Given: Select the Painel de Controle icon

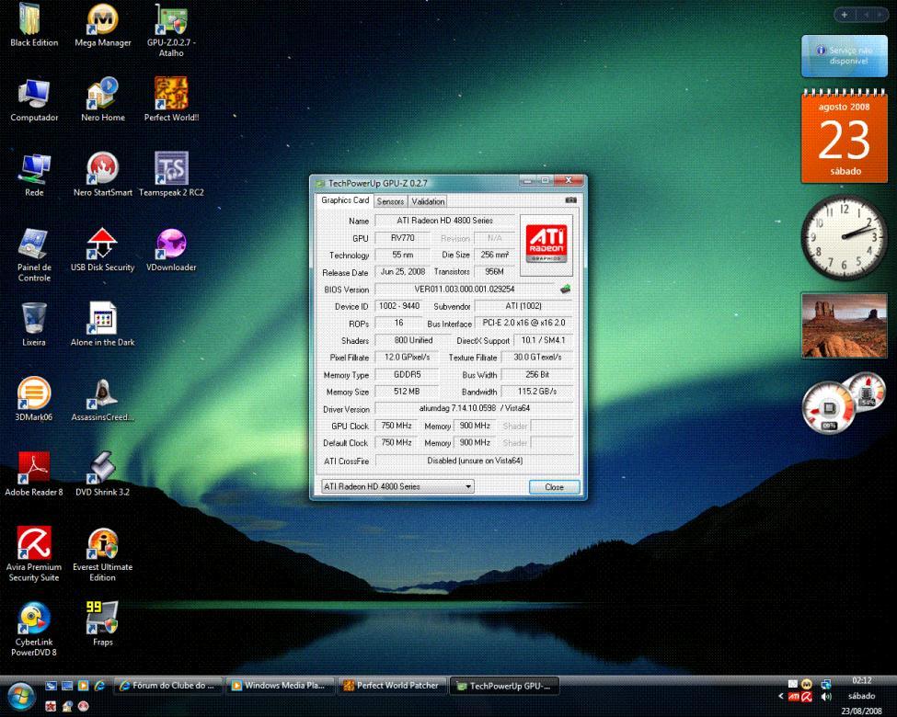Looking at the screenshot, I should (x=34, y=255).
